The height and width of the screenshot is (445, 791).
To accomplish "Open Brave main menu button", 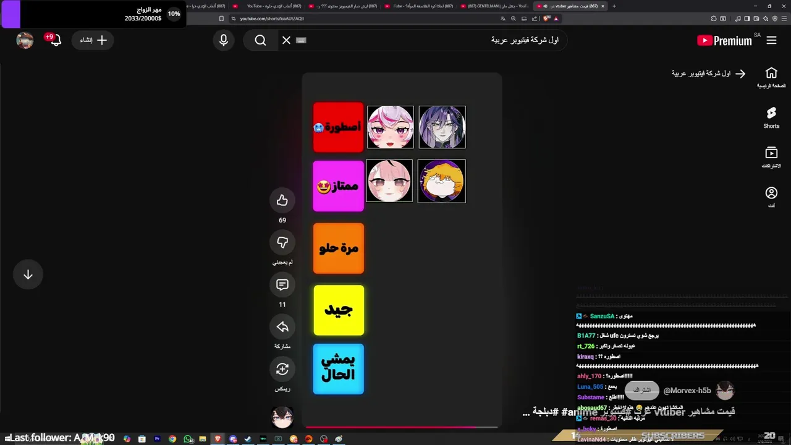I will (784, 19).
